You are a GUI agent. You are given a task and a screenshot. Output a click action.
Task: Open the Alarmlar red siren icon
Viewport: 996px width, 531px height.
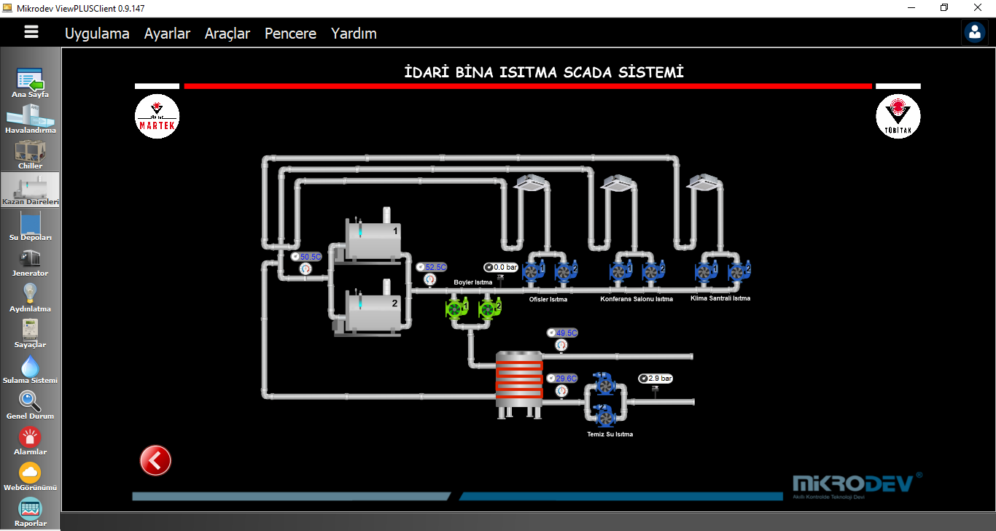click(x=30, y=436)
